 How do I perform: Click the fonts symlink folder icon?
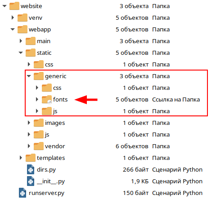tap(47, 99)
